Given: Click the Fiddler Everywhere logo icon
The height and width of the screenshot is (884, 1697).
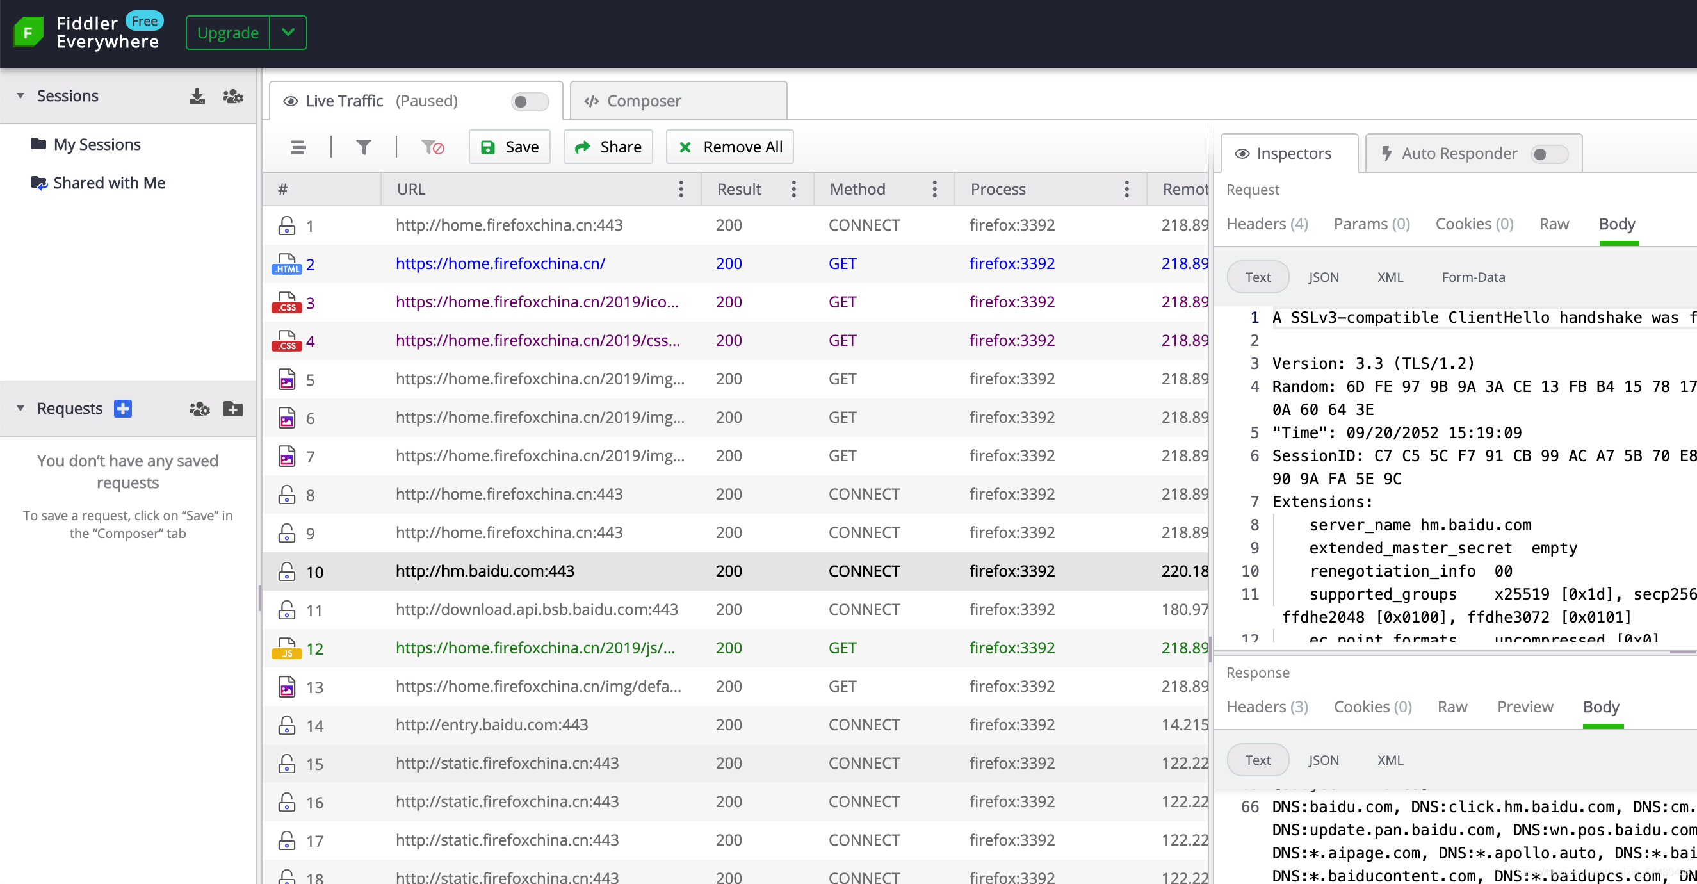Looking at the screenshot, I should [x=28, y=32].
